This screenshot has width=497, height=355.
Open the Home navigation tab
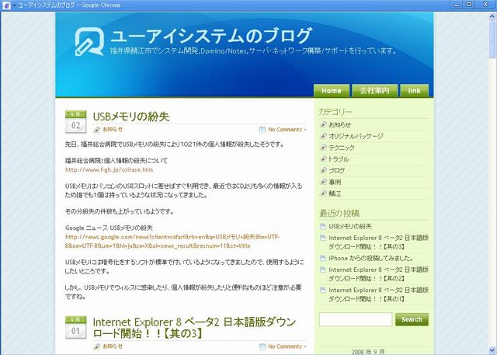point(332,91)
